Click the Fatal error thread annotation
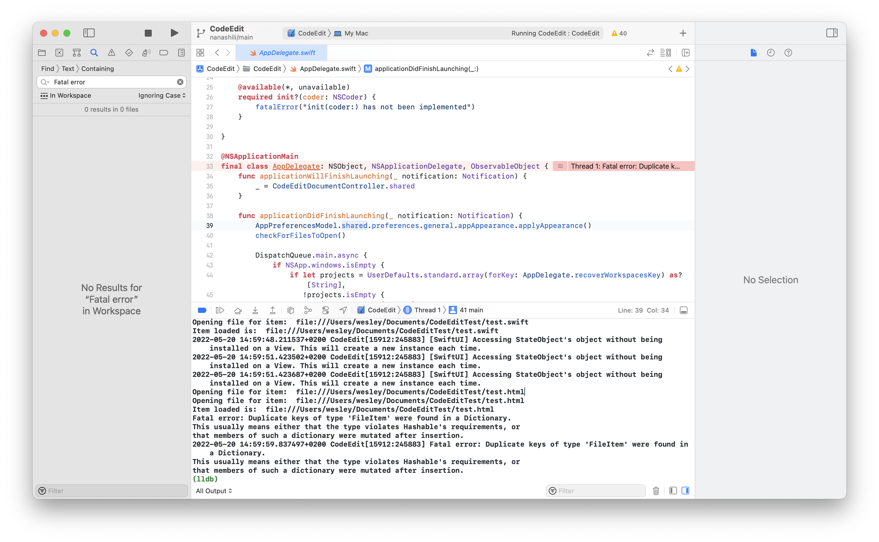Viewport: 879px width, 542px height. coord(625,166)
